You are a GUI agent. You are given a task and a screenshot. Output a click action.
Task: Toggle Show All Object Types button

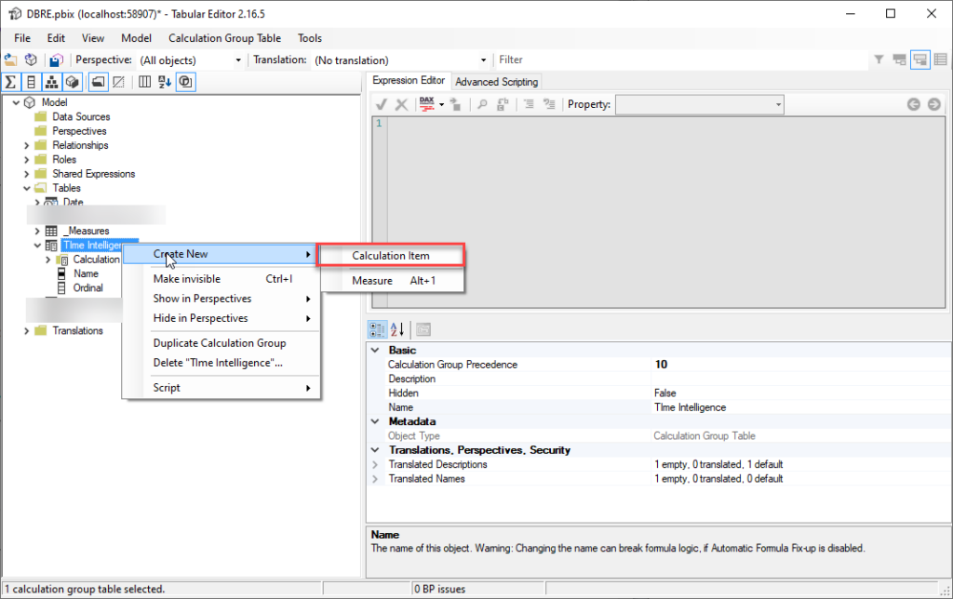185,82
